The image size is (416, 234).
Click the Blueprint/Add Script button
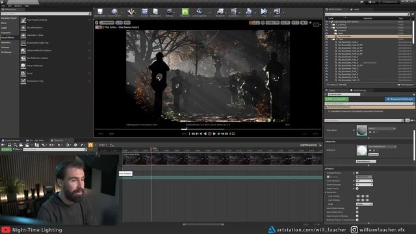[400, 99]
